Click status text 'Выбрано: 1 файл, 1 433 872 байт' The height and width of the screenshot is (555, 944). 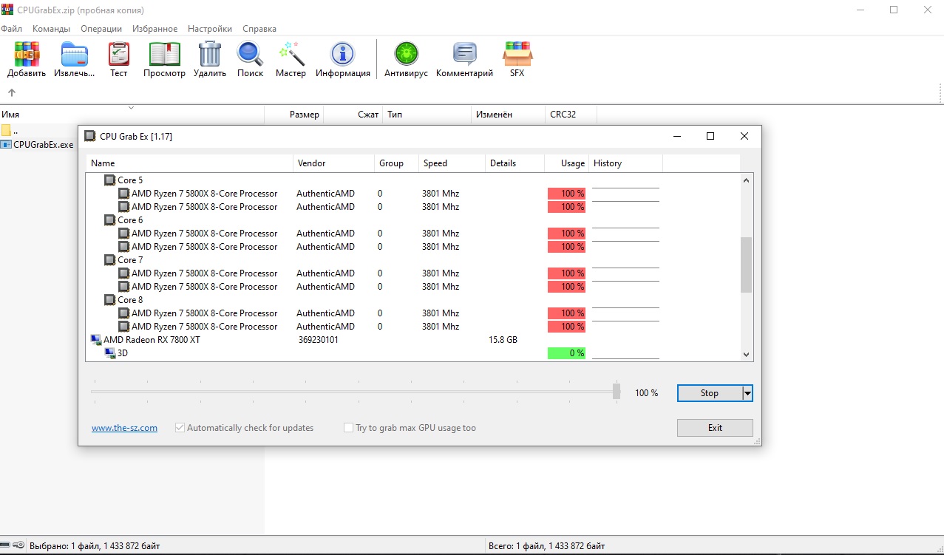click(x=94, y=546)
